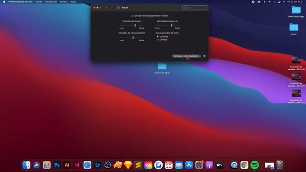Open the help question mark button

204,56
